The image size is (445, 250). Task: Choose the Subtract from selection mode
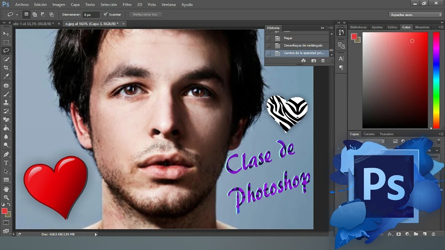click(x=43, y=15)
